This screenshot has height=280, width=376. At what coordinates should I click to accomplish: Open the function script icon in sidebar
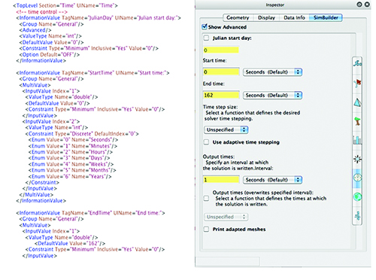357,62
